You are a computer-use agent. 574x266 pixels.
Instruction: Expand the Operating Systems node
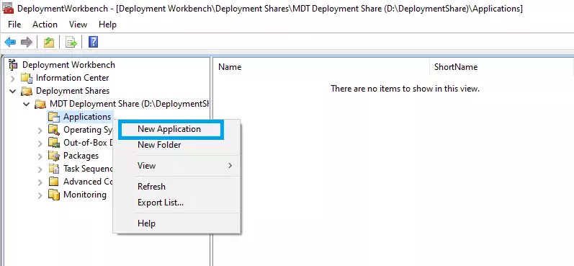coord(40,130)
